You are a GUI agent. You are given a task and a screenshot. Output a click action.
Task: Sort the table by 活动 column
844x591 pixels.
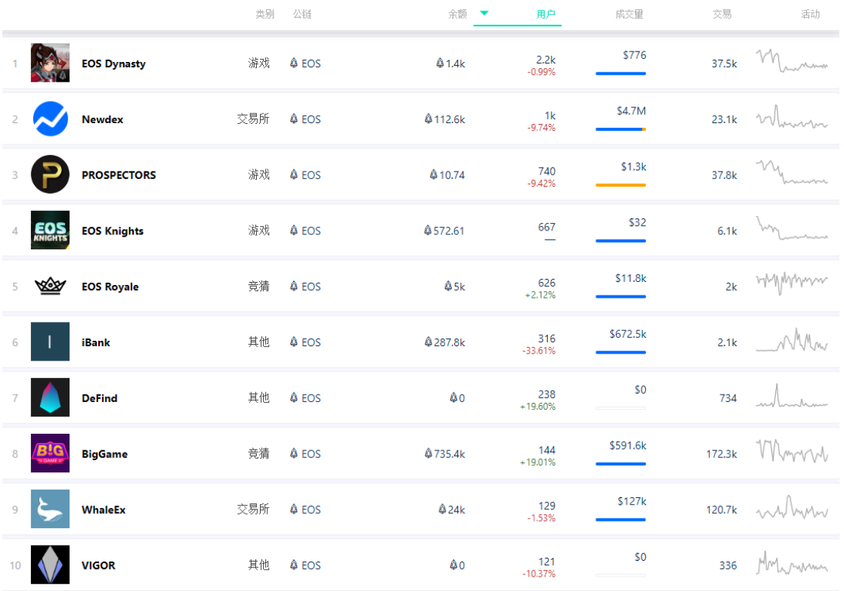click(x=810, y=14)
